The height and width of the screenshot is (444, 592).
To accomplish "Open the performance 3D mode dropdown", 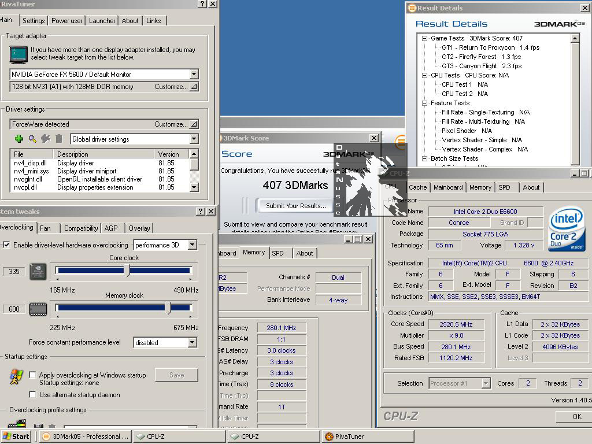I will pos(192,245).
